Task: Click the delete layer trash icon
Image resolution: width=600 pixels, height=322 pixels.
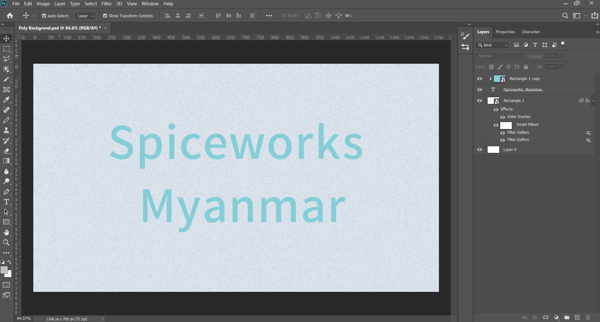Action: (588, 317)
